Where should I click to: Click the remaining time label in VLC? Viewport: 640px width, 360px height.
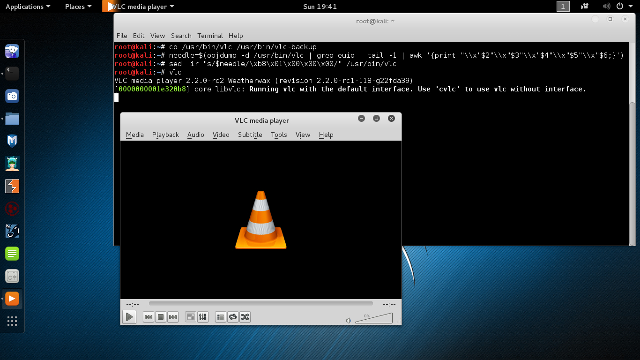[x=389, y=304]
